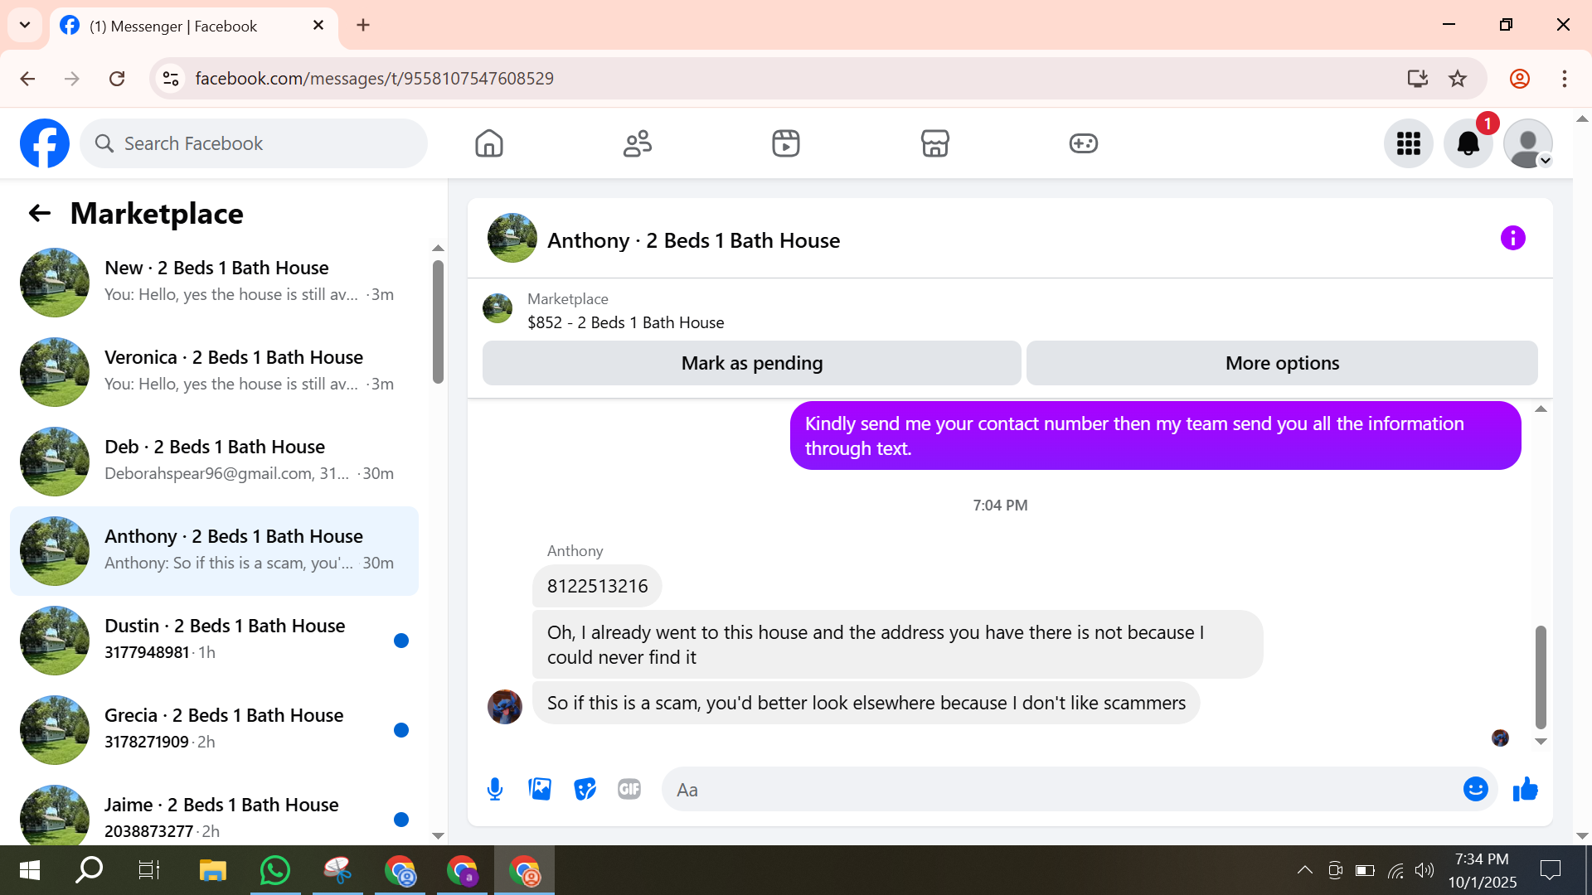The width and height of the screenshot is (1592, 895).
Task: Click the Search Facebook field
Action: click(254, 143)
